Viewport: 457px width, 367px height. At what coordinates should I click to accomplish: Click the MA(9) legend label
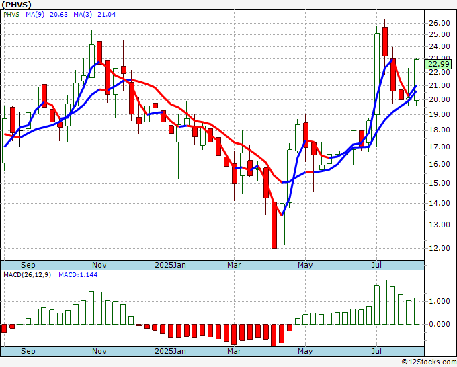coord(35,14)
